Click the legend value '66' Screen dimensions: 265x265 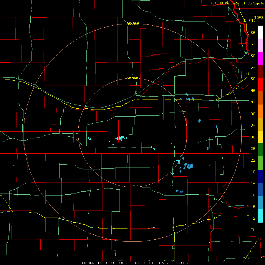[x=253, y=33]
